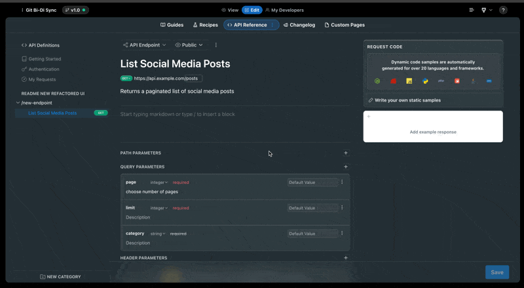Select the Ruby language icon
Image resolution: width=524 pixels, height=288 pixels.
[394, 81]
